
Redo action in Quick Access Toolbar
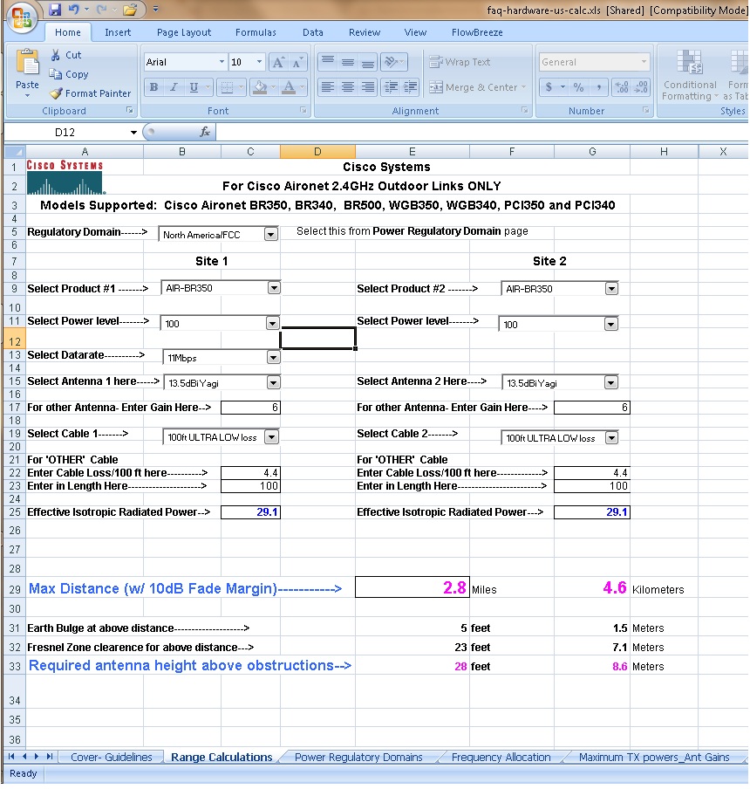pyautogui.click(x=102, y=9)
